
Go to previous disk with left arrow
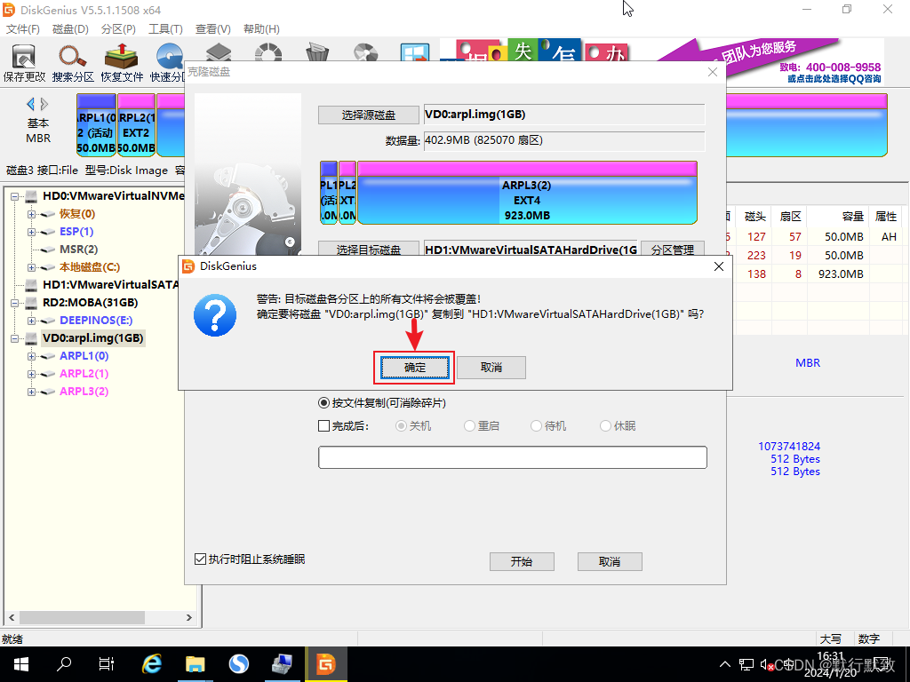tap(30, 105)
